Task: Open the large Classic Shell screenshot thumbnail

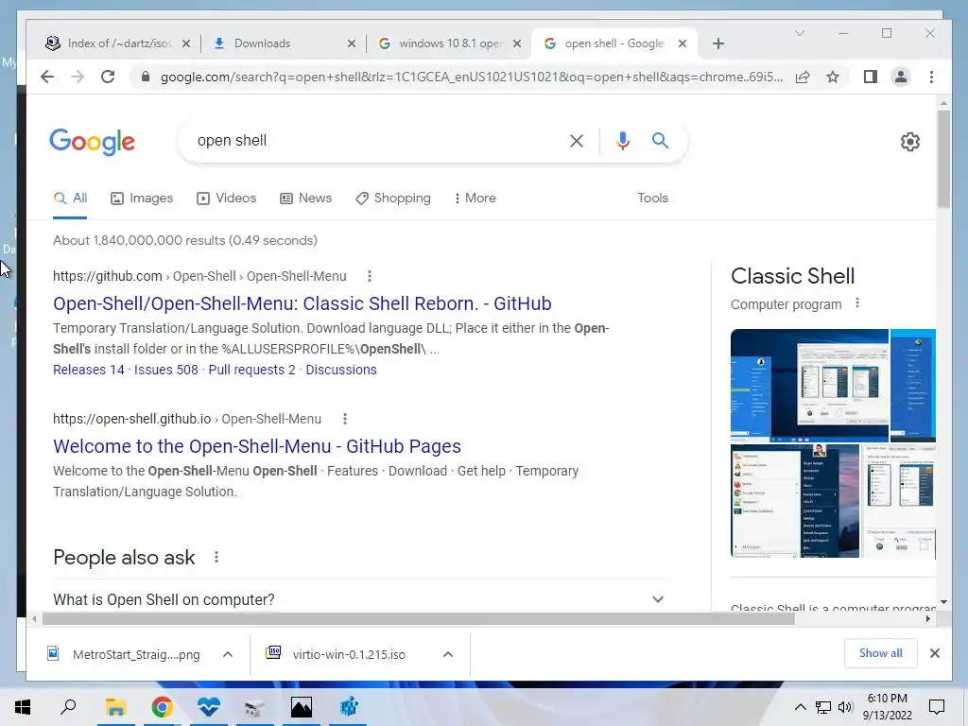Action: click(809, 386)
